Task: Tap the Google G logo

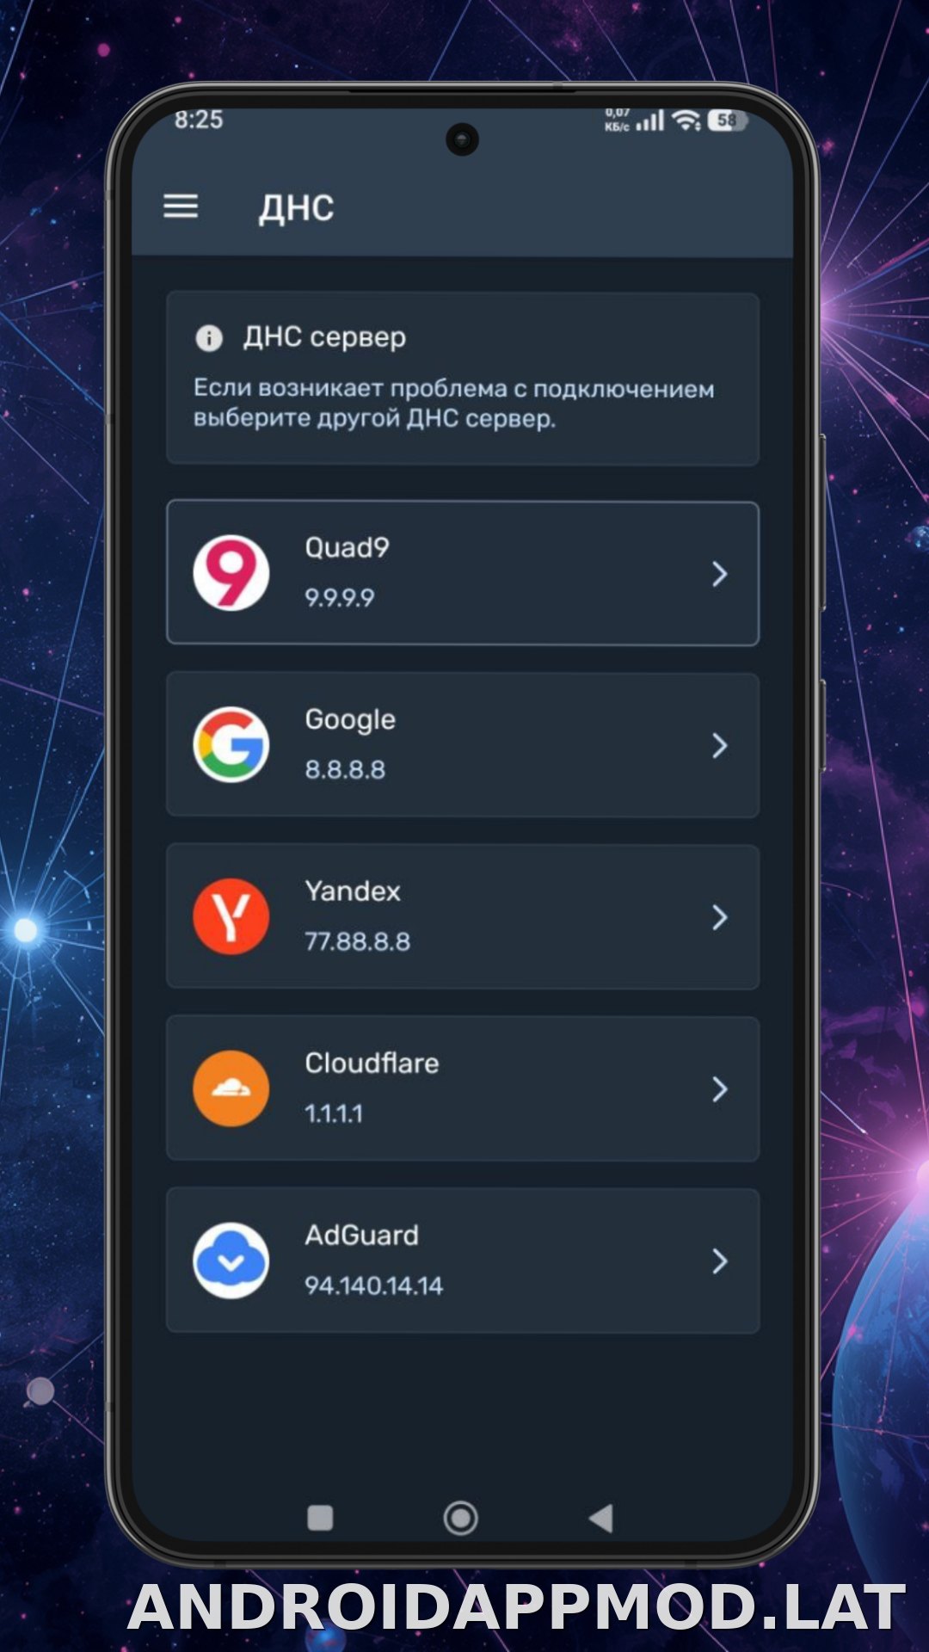Action: 231,745
